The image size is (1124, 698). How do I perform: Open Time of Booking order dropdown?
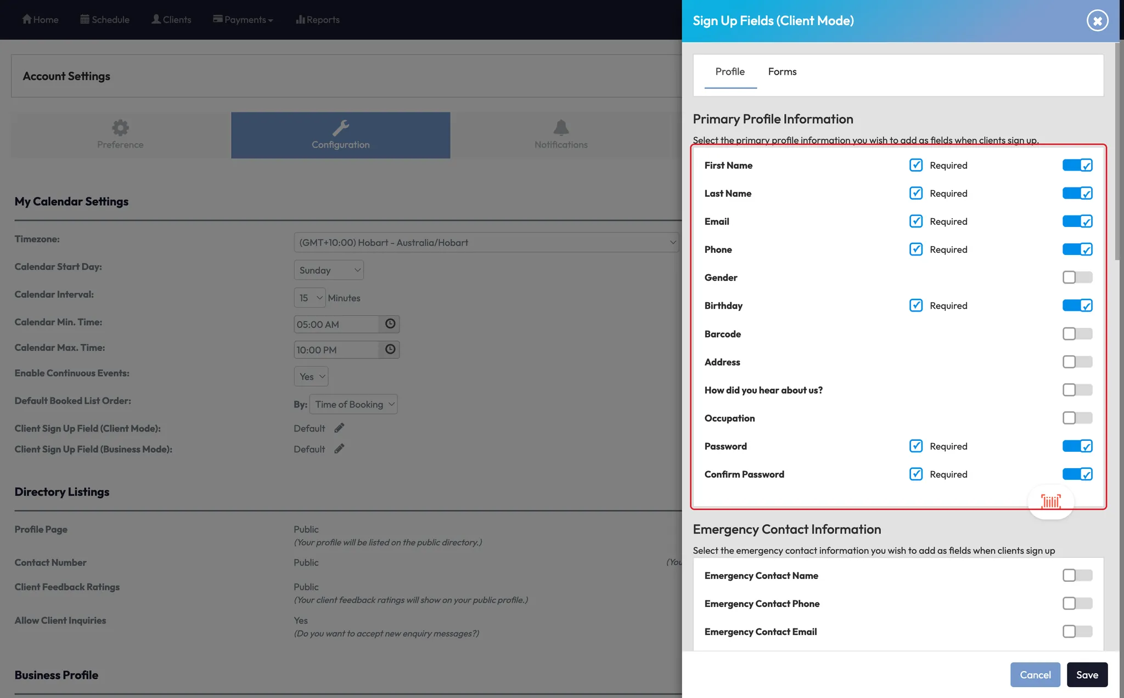click(x=353, y=405)
